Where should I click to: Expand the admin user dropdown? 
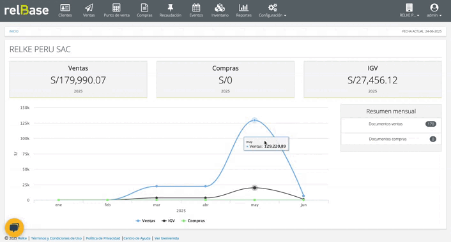tap(434, 10)
